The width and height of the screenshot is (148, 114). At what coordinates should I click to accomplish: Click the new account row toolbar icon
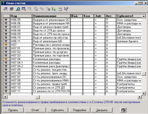click(5, 9)
